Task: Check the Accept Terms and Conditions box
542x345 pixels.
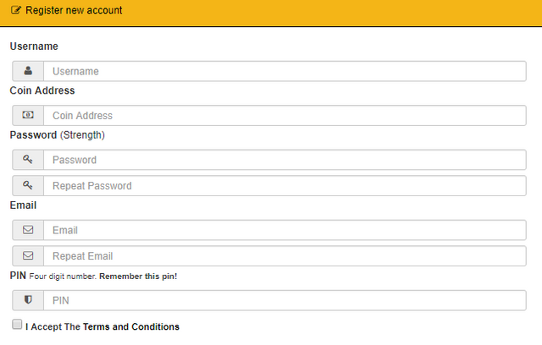Action: point(17,325)
